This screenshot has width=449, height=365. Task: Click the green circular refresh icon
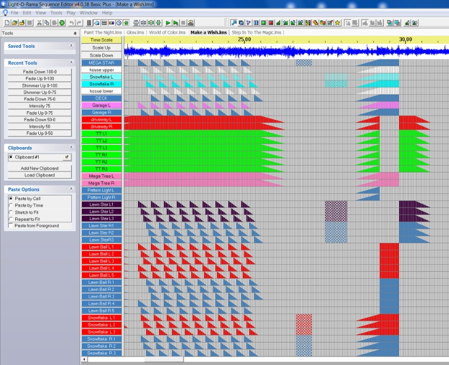(x=62, y=22)
